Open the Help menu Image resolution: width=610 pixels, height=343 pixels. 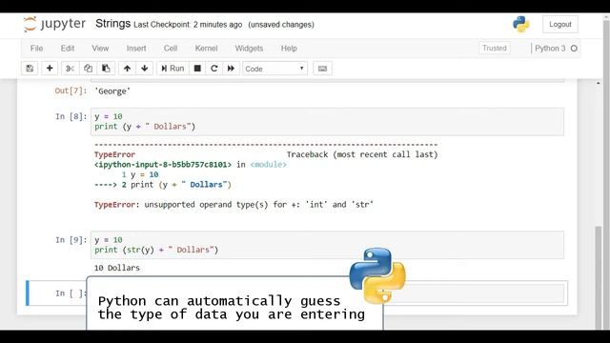click(x=289, y=49)
